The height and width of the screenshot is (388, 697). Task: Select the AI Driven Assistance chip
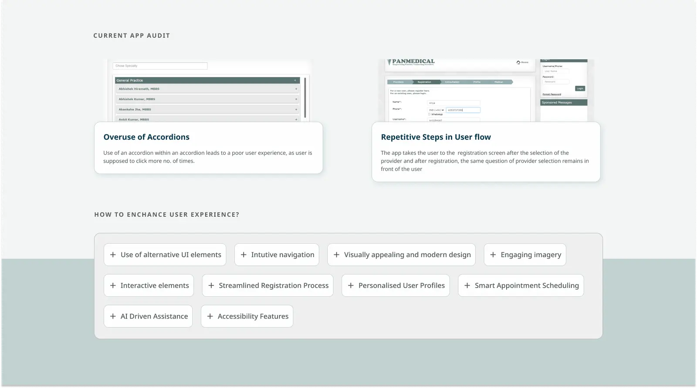[148, 316]
